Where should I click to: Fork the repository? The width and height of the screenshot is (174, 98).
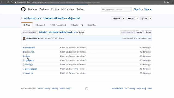[144, 19]
